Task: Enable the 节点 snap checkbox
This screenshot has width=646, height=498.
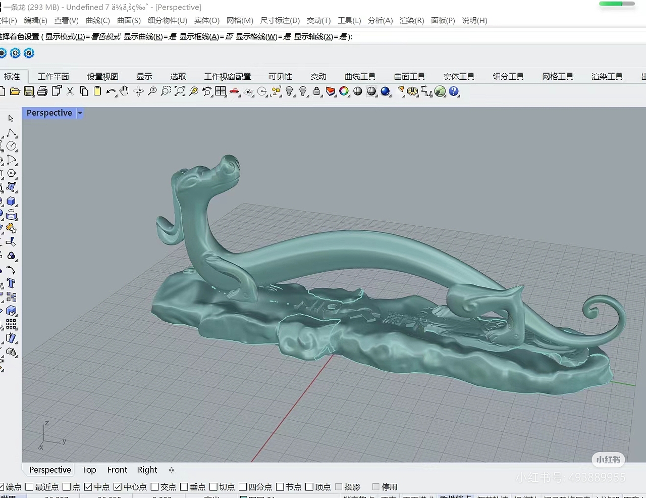Action: click(x=280, y=487)
